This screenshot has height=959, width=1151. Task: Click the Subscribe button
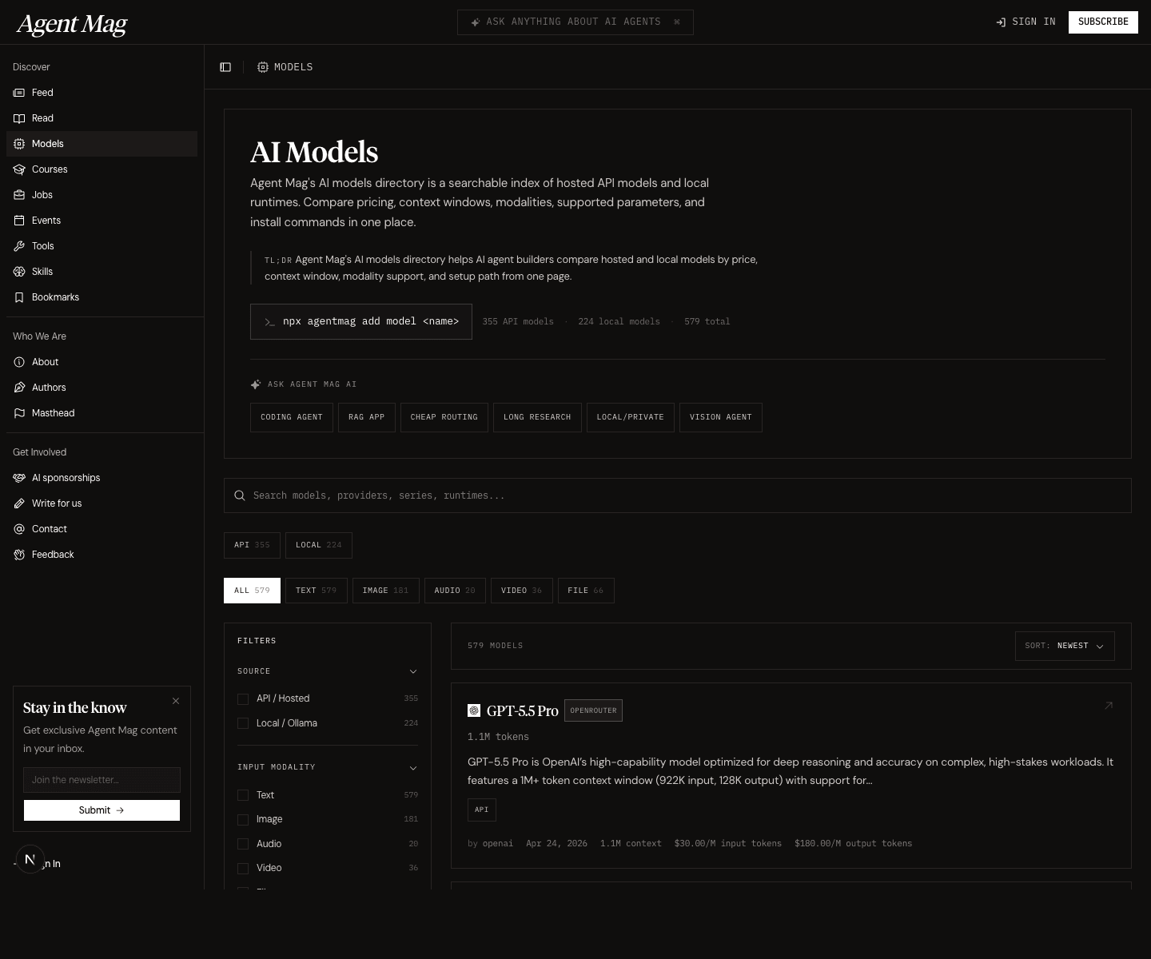(x=1103, y=22)
